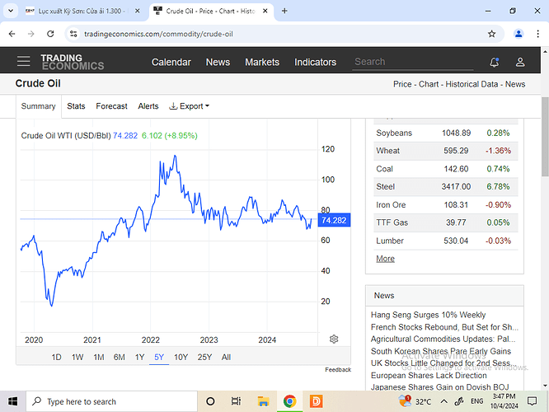Image resolution: width=549 pixels, height=412 pixels.
Task: Select the All chart range
Action: pos(226,357)
